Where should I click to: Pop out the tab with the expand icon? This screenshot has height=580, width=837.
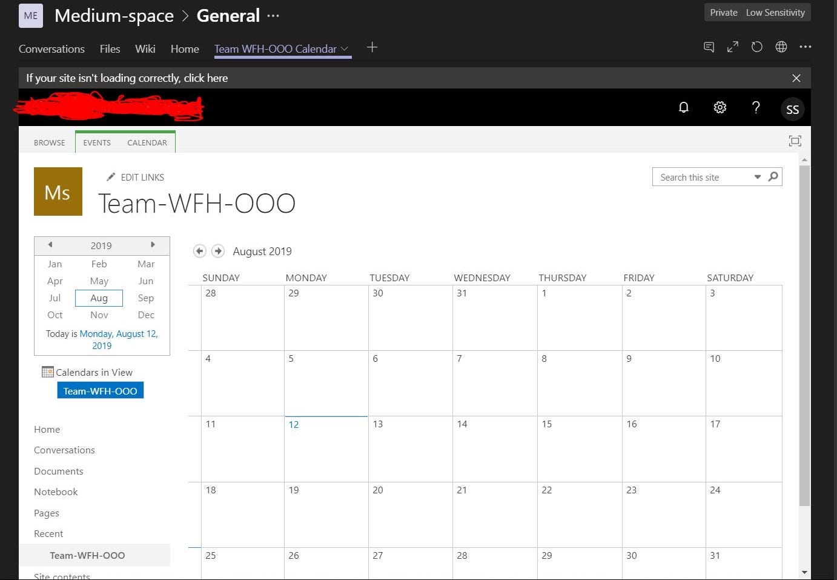click(x=733, y=47)
